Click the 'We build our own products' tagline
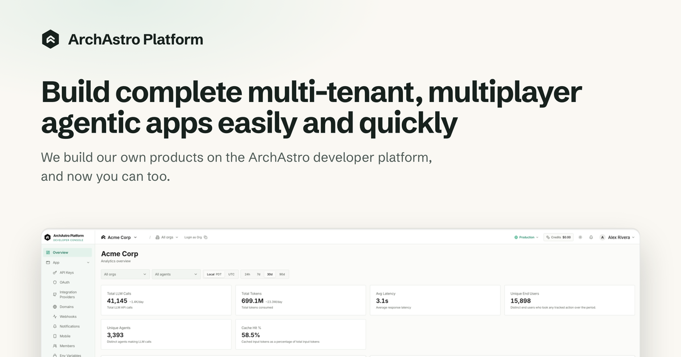This screenshot has width=681, height=357. [237, 167]
